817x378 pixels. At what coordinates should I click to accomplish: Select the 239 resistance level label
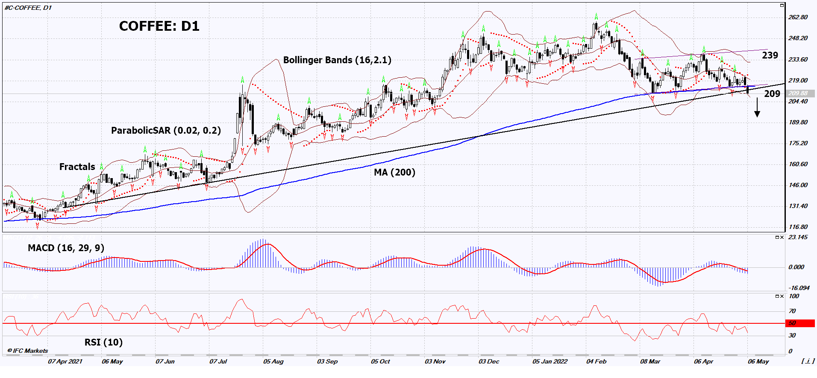(x=770, y=56)
